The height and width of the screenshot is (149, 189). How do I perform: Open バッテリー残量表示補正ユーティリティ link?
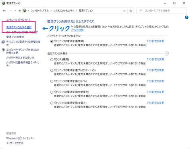23,64
